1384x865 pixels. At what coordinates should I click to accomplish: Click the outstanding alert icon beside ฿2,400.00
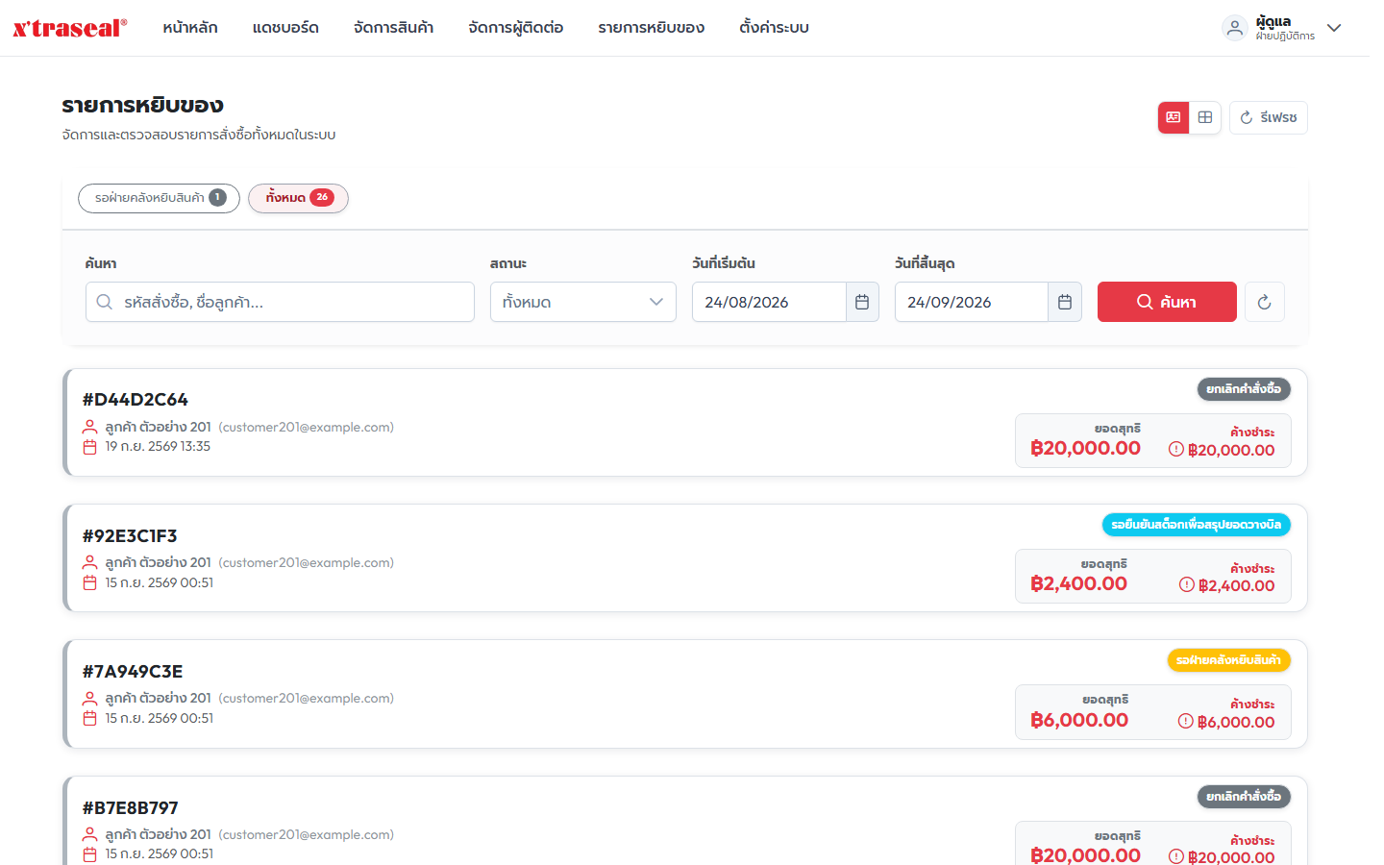[1187, 584]
